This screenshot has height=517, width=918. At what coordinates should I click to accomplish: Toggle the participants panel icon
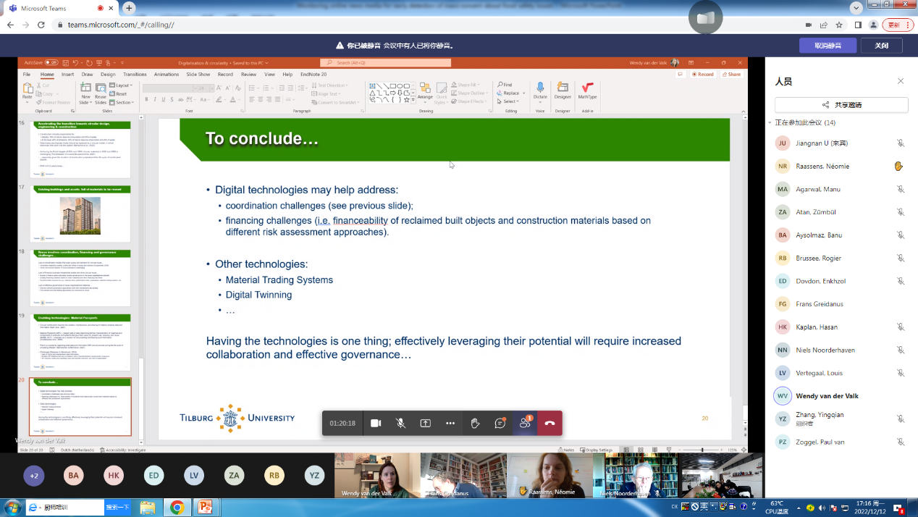(x=525, y=424)
